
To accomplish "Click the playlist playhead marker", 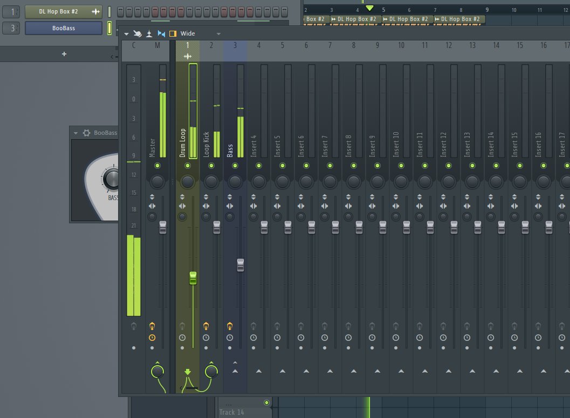I will point(370,8).
